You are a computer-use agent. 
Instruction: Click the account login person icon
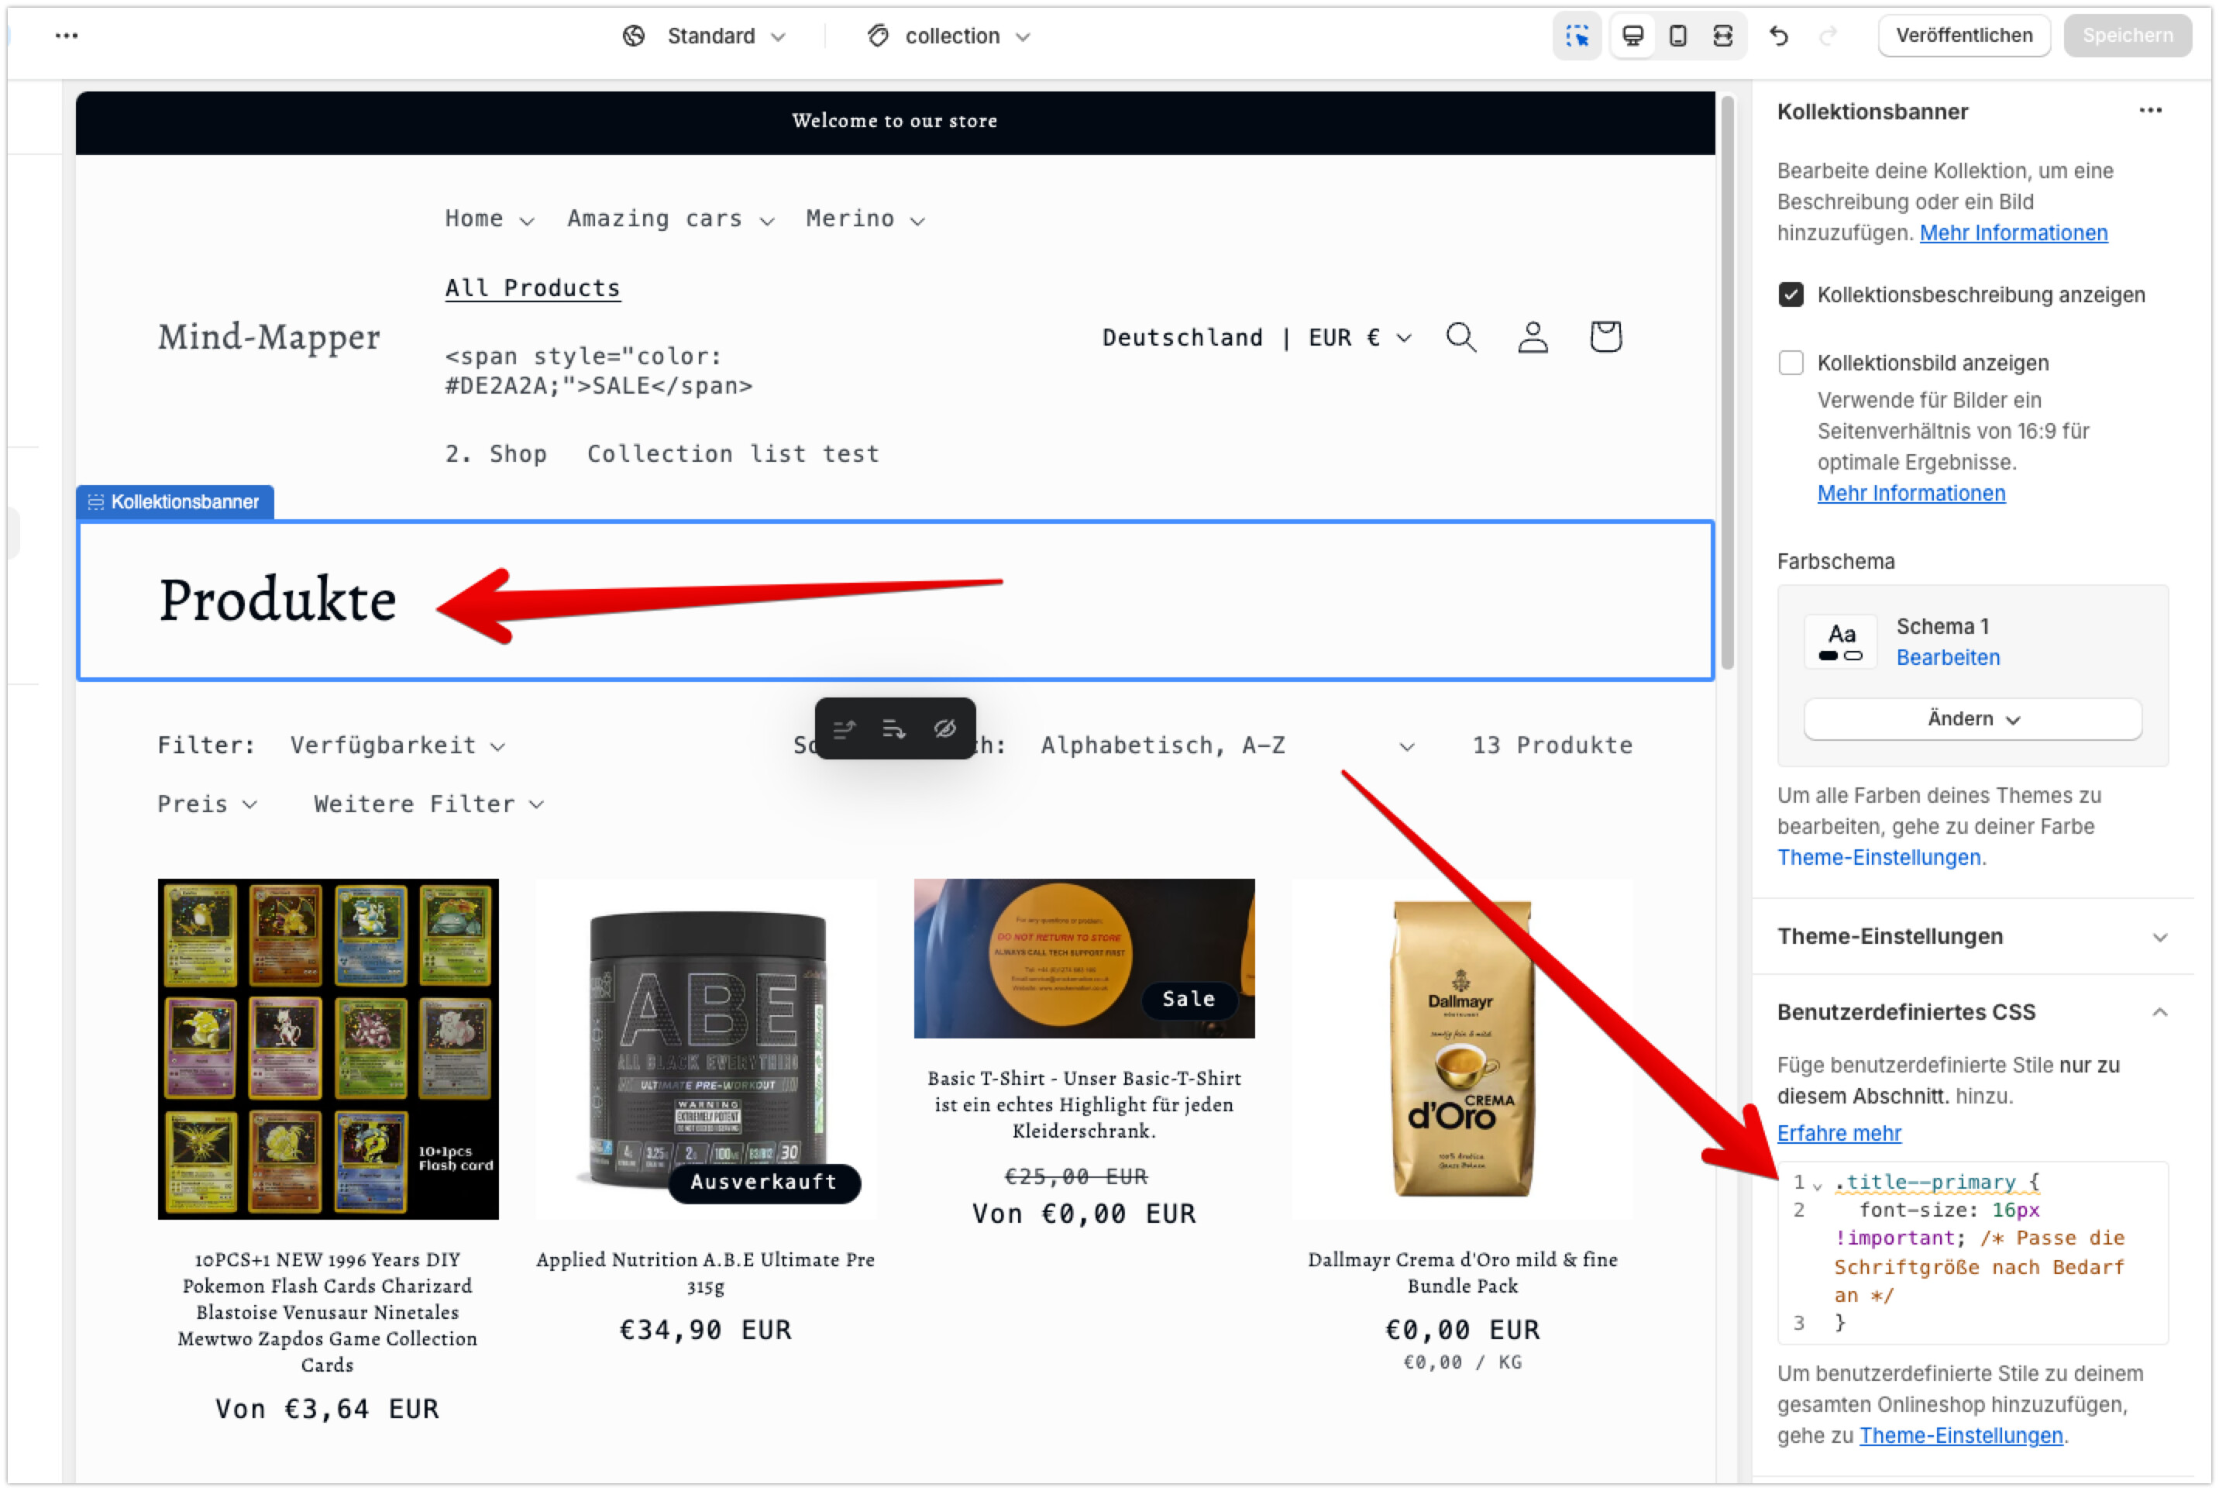coord(1533,336)
